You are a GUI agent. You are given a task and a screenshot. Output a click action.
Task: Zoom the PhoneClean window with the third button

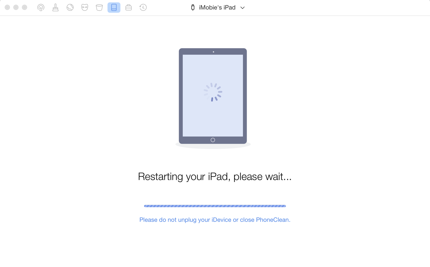[x=24, y=7]
